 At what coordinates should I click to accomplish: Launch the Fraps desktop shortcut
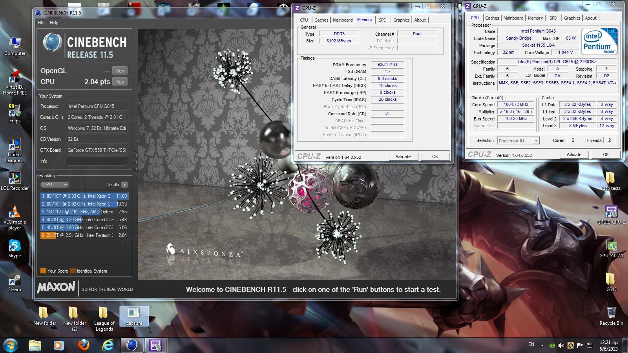coord(15,114)
